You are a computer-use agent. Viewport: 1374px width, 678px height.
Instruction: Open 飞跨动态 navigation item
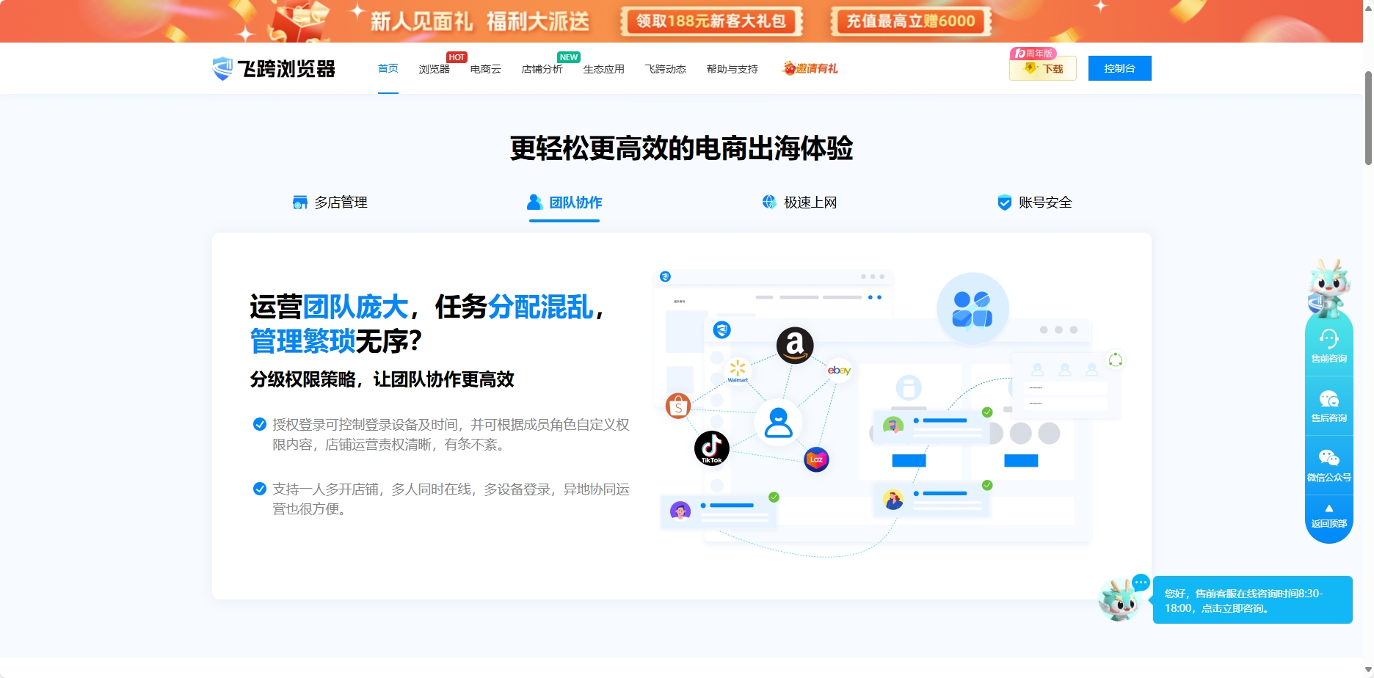(665, 69)
